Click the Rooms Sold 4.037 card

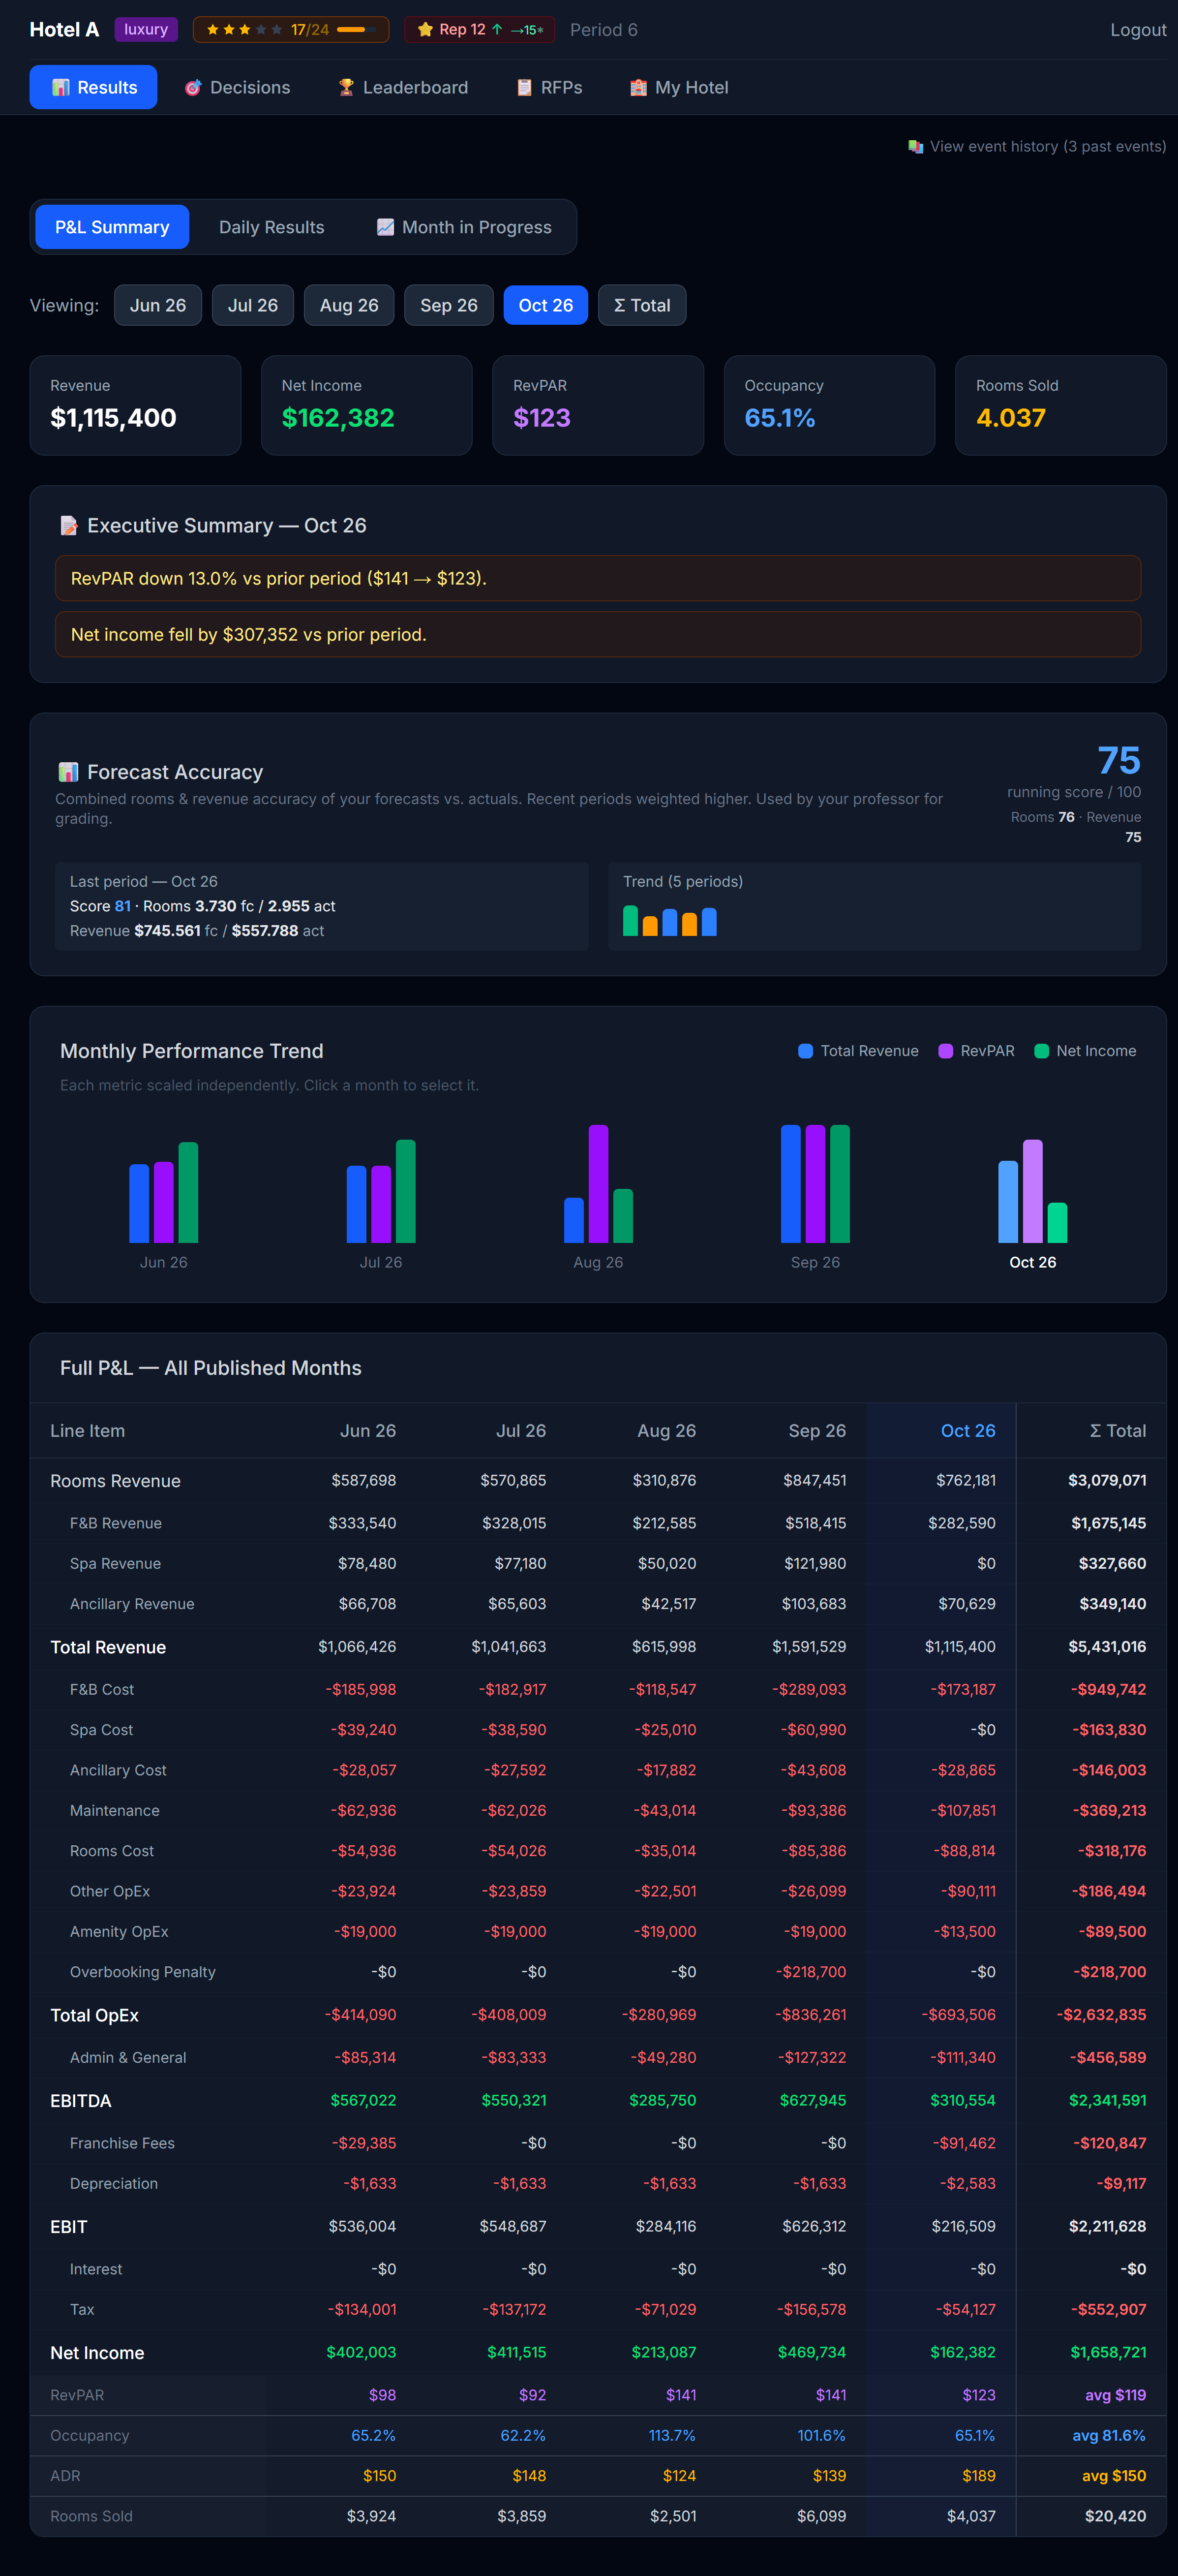pyautogui.click(x=1061, y=406)
